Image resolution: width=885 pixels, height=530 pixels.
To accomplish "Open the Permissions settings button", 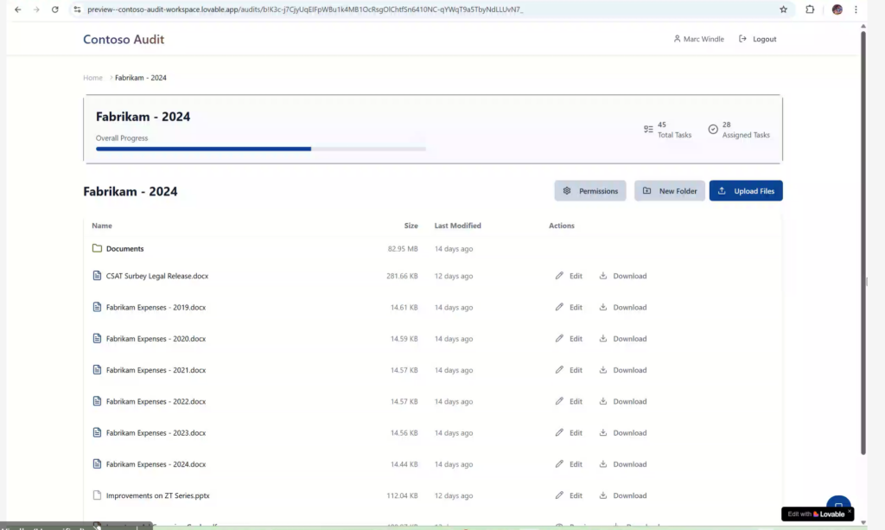I will [589, 191].
